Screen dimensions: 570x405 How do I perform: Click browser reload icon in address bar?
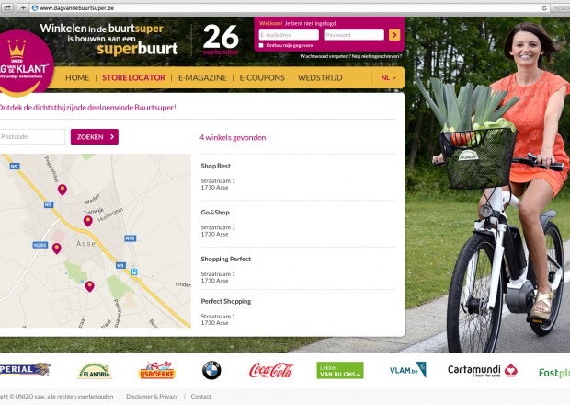point(544,8)
